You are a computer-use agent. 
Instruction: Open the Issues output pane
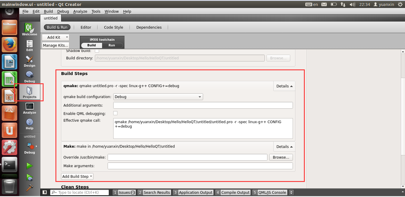pyautogui.click(x=124, y=192)
